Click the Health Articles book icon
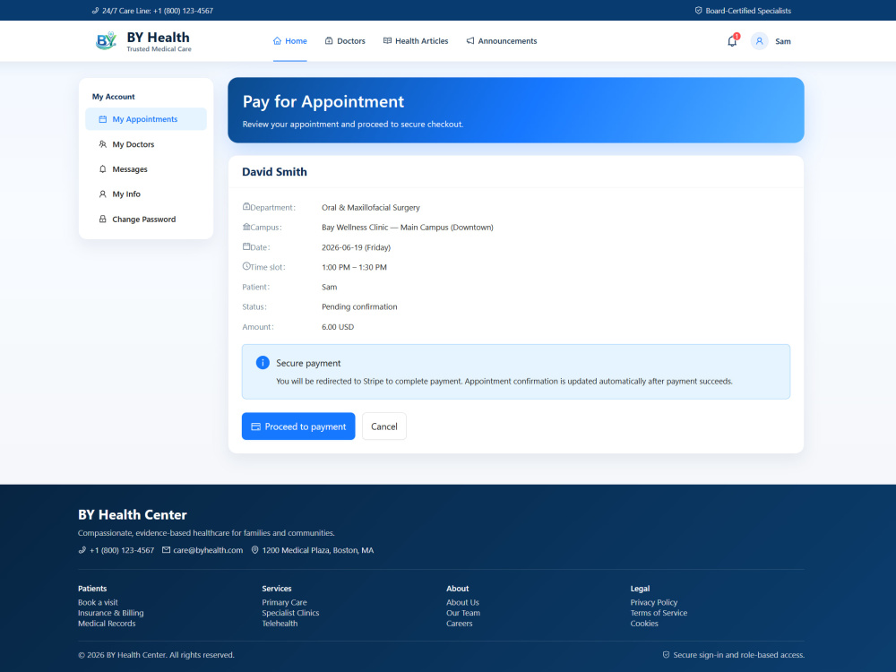This screenshot has width=896, height=672. pyautogui.click(x=387, y=41)
